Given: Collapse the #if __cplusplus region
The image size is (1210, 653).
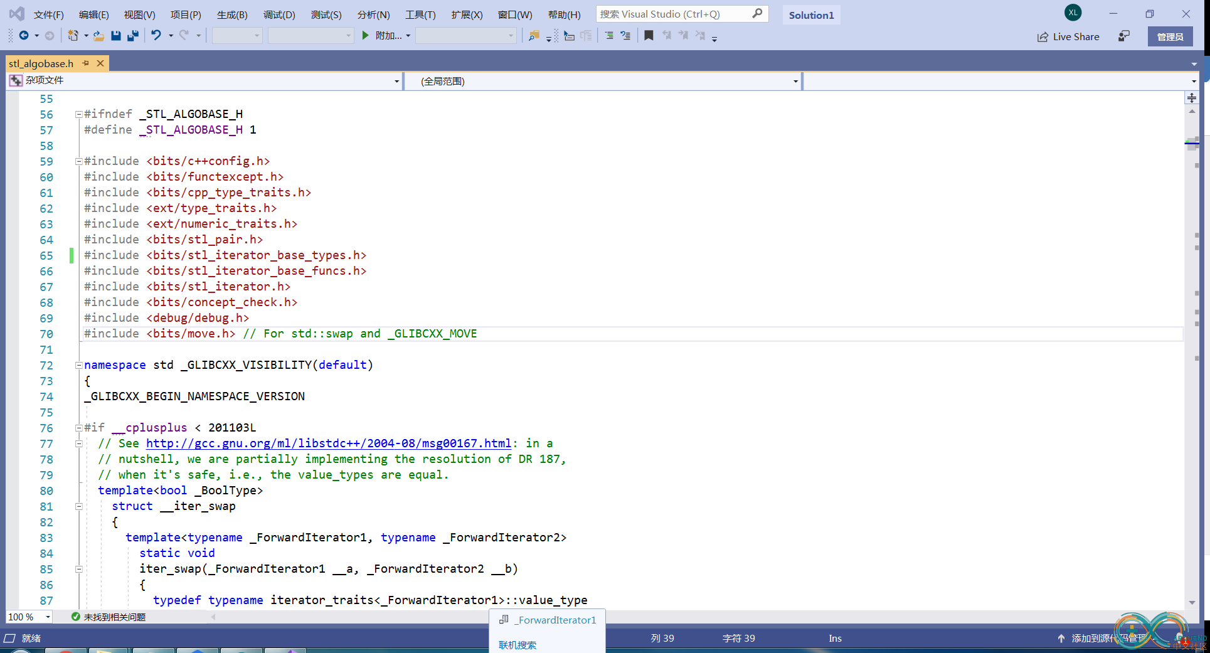Looking at the screenshot, I should pyautogui.click(x=78, y=428).
